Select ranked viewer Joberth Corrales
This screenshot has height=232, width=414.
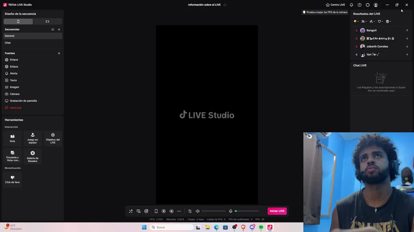click(x=382, y=46)
